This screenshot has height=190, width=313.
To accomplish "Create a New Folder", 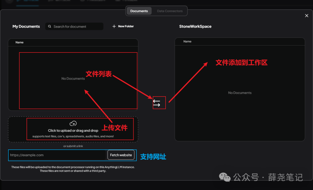I will [123, 26].
